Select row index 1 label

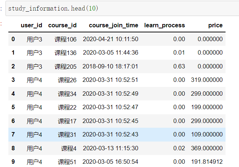(x=13, y=53)
